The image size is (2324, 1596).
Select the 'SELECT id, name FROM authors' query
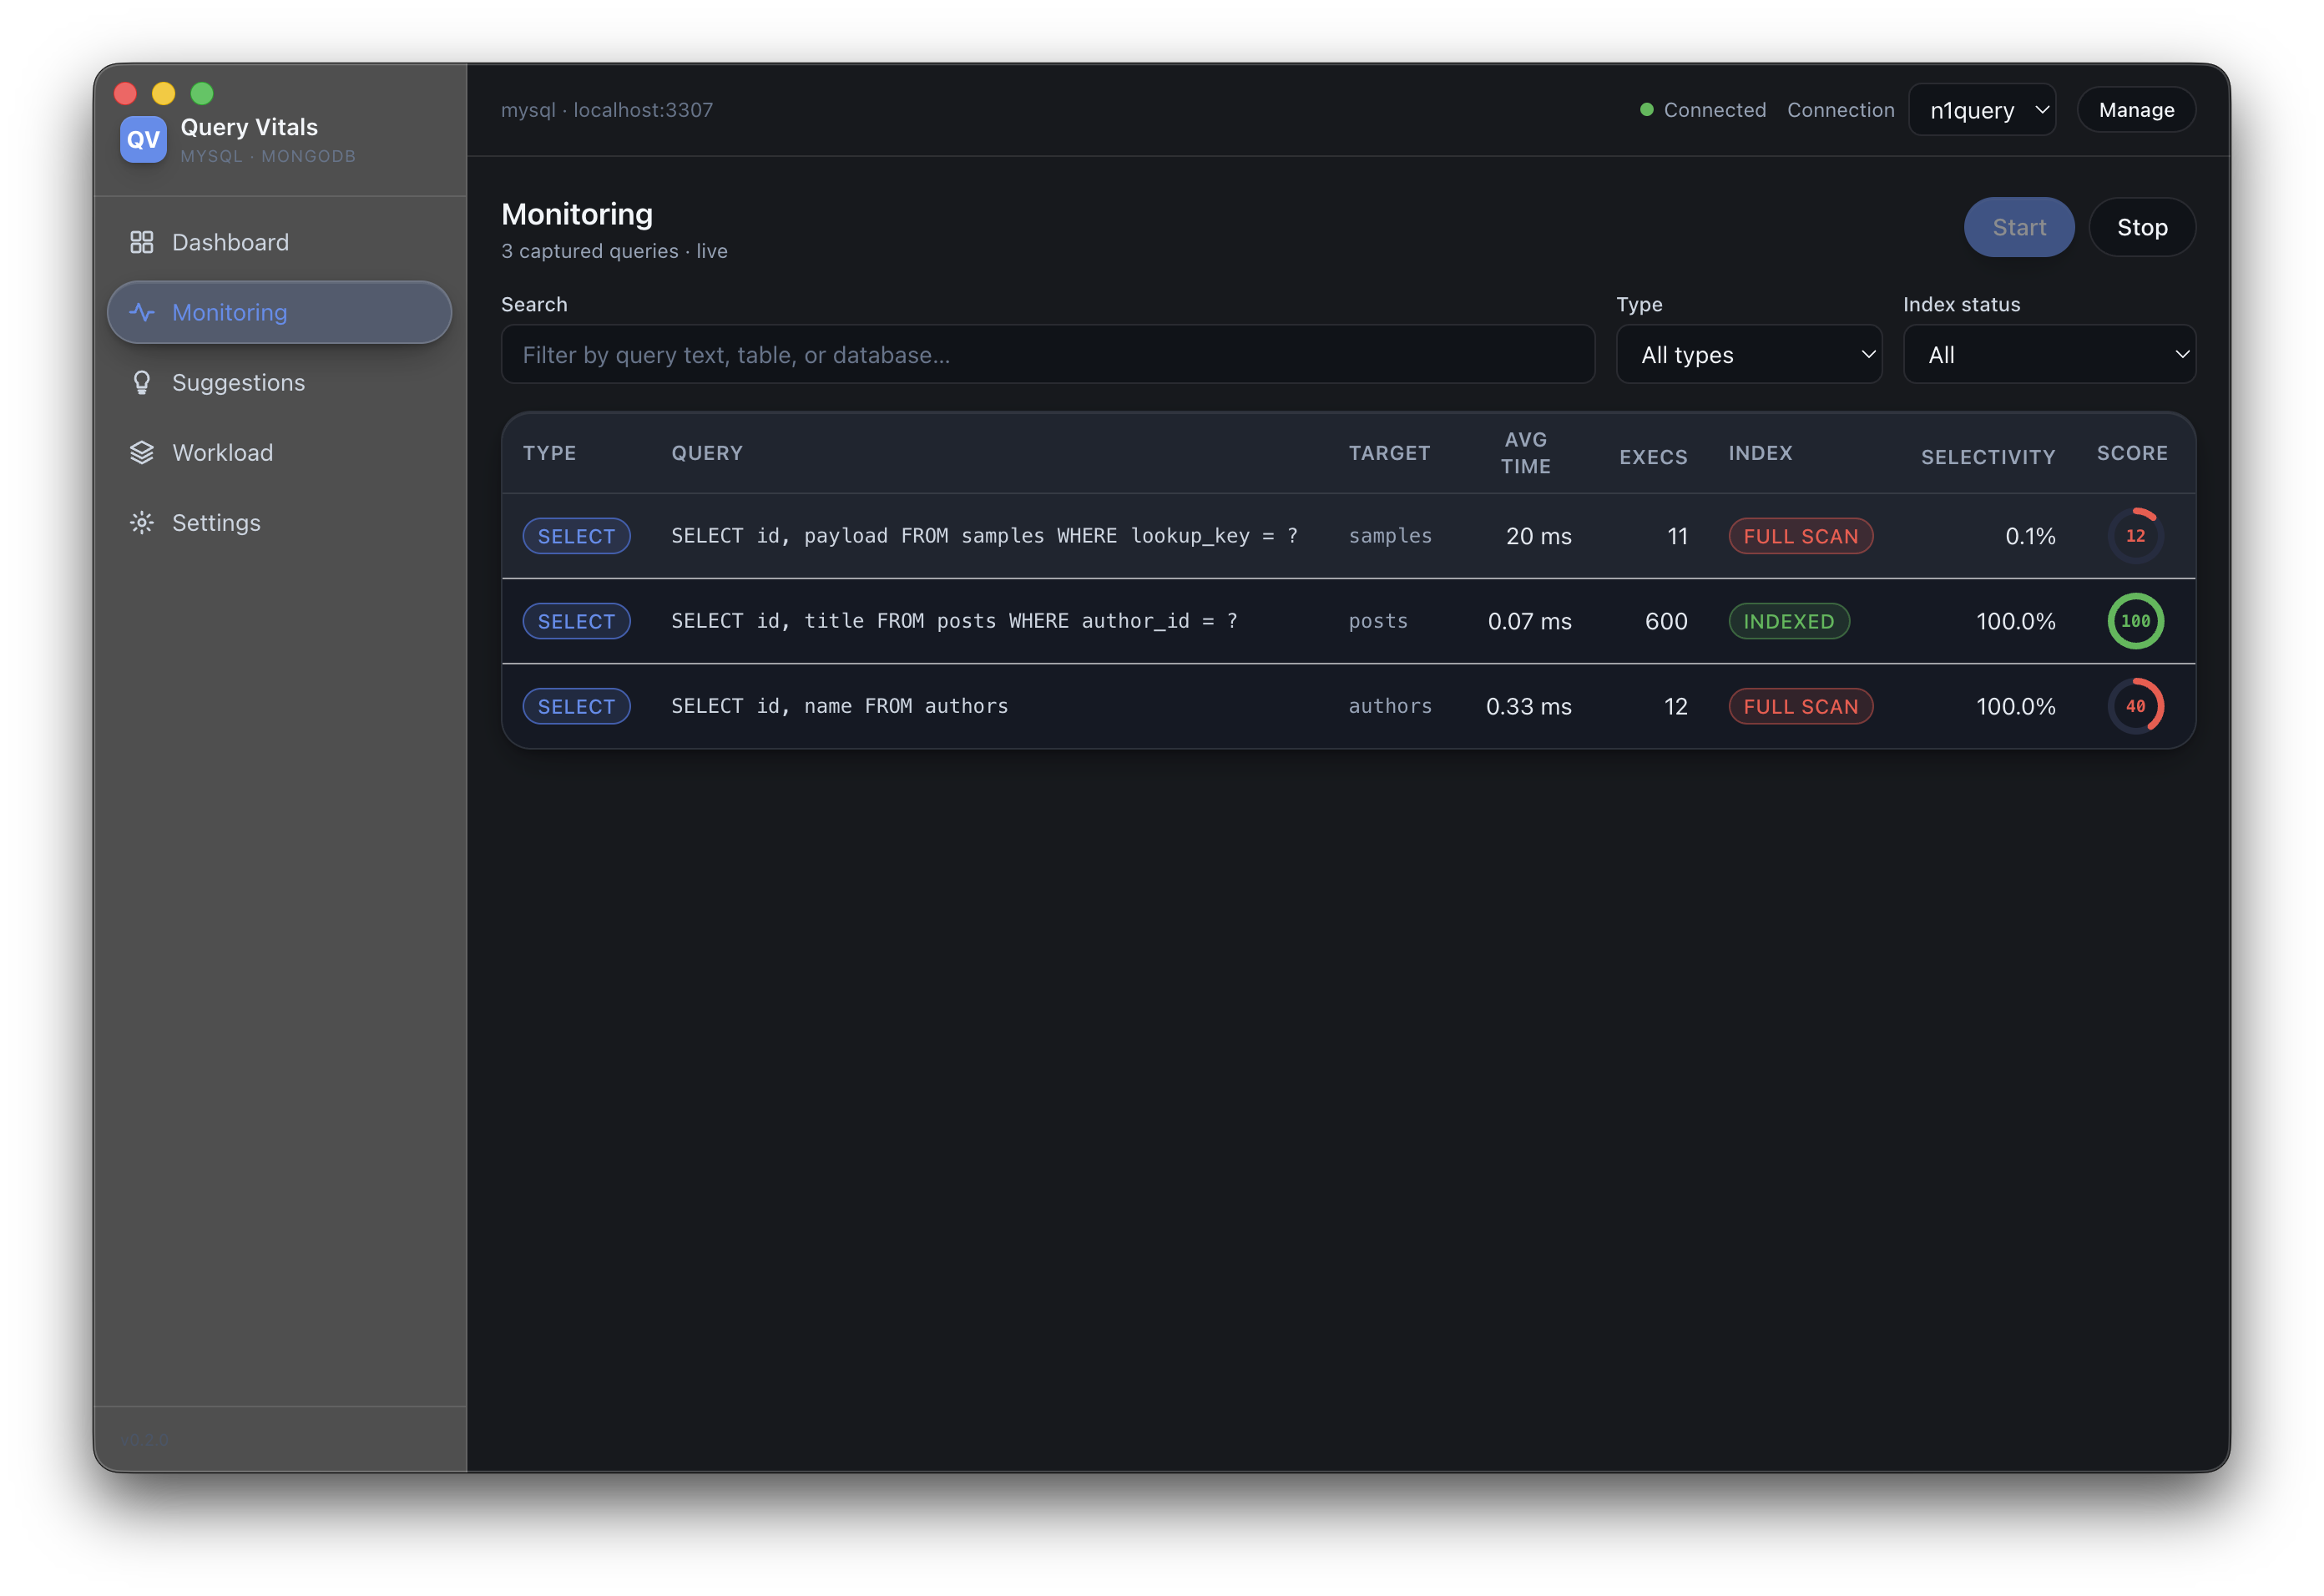[x=839, y=706]
